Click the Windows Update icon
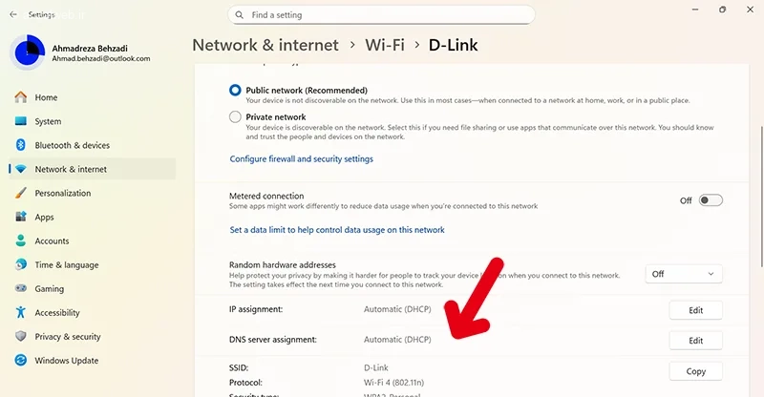Screen dimensions: 764x397 click(21, 361)
